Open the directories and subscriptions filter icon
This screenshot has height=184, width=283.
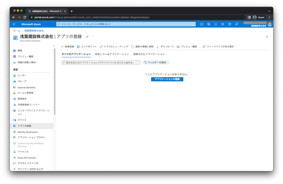point(208,24)
